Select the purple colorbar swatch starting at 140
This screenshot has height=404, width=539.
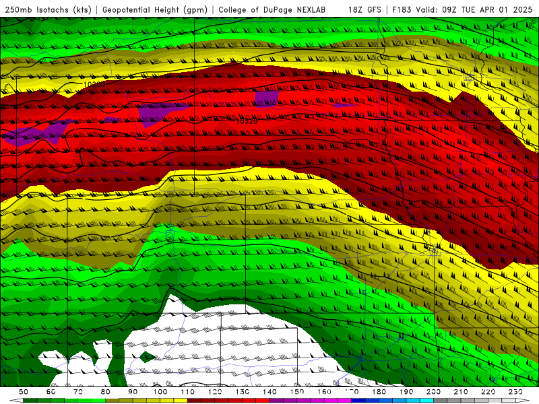(276, 401)
